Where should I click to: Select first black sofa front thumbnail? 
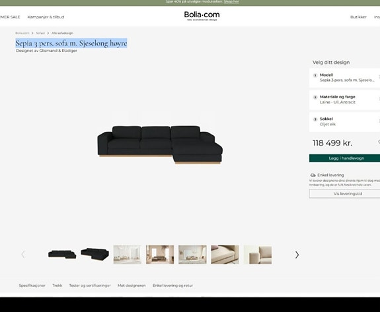pos(62,255)
